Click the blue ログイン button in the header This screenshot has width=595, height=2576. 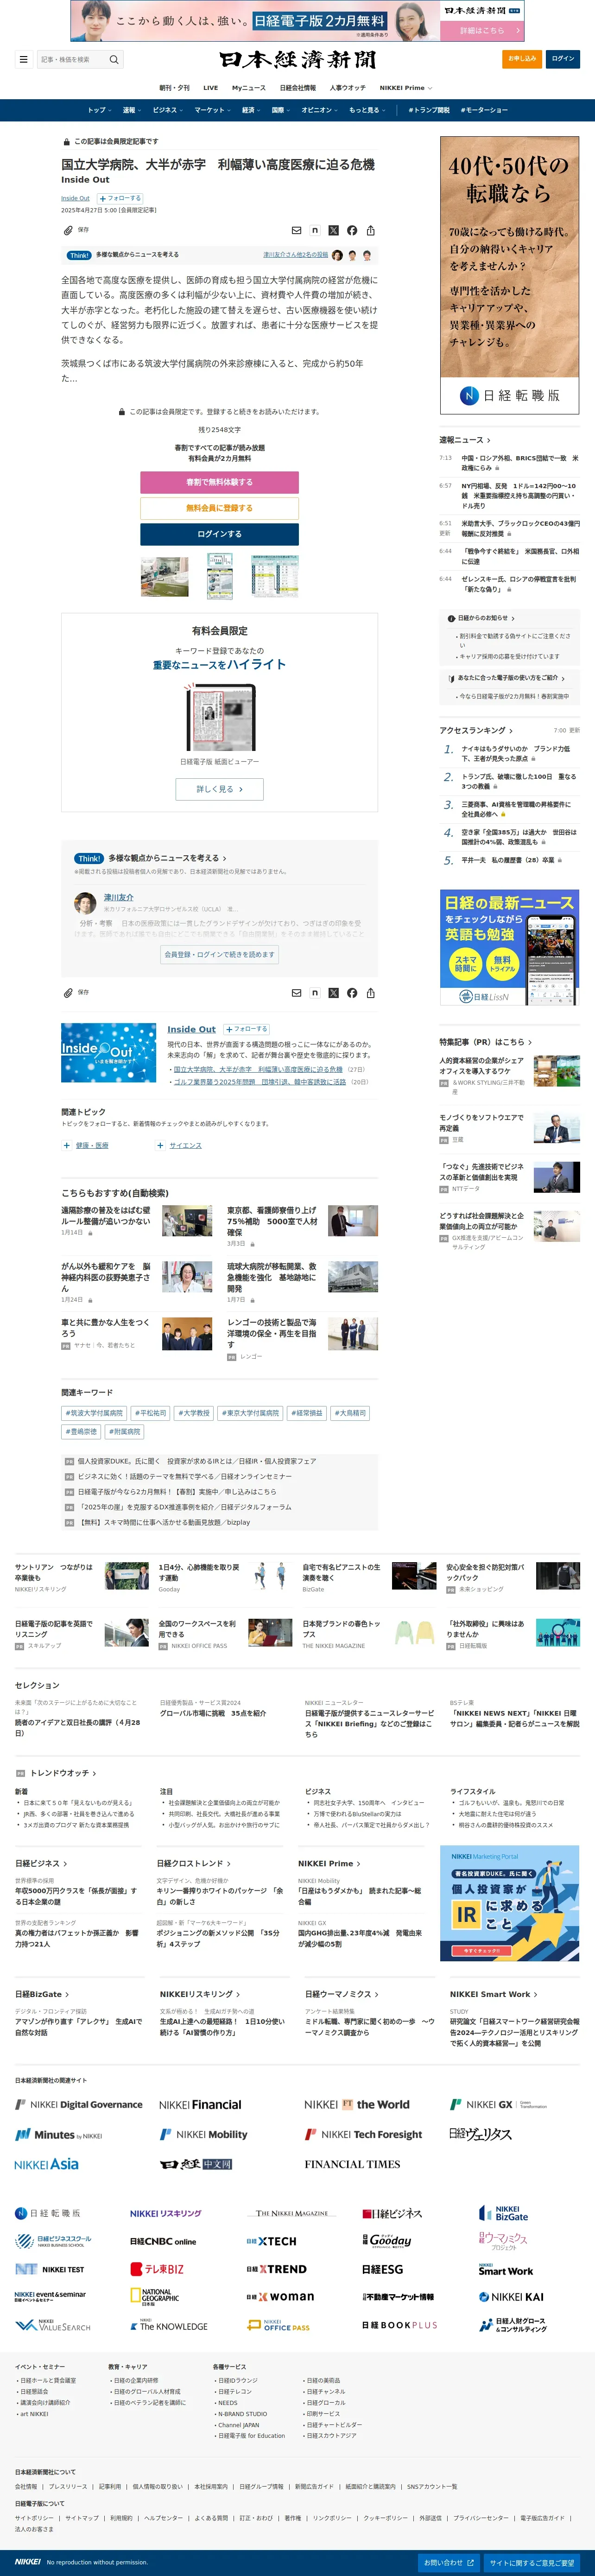pos(563,59)
